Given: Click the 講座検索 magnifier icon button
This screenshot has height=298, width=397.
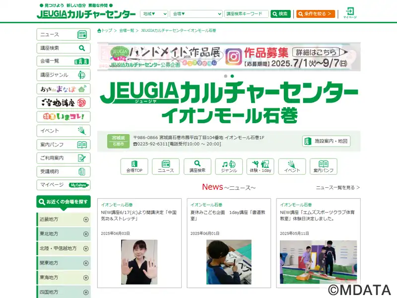Looking at the screenshot, I should point(197,166).
